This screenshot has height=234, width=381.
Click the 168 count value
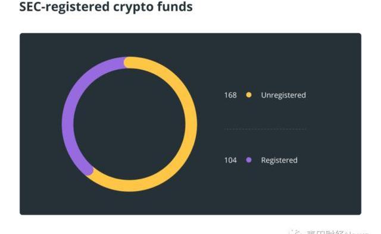(x=230, y=95)
